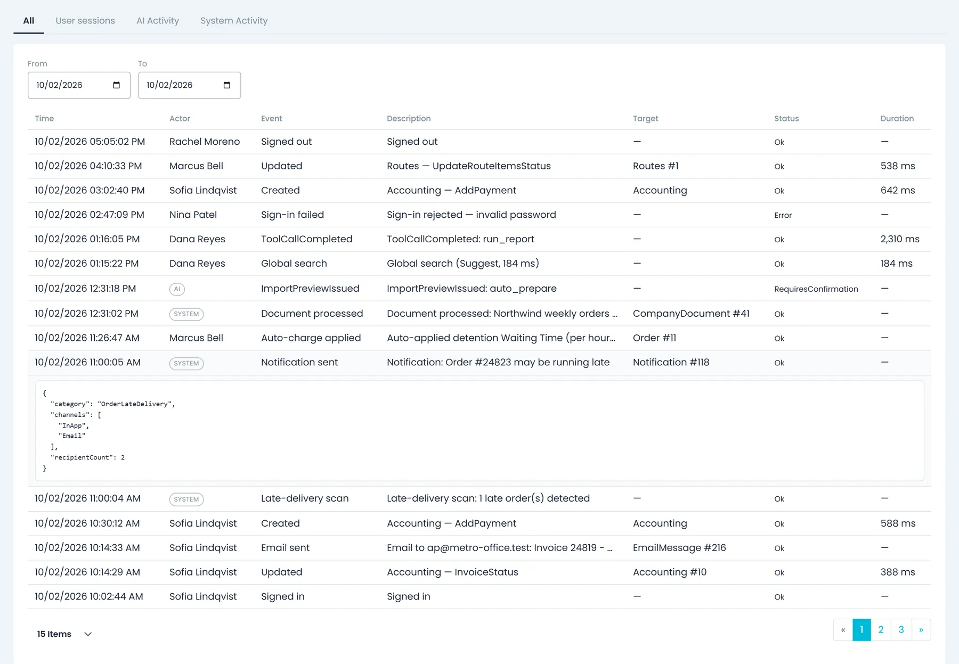Click the Error status text
The image size is (959, 664).
(x=783, y=216)
